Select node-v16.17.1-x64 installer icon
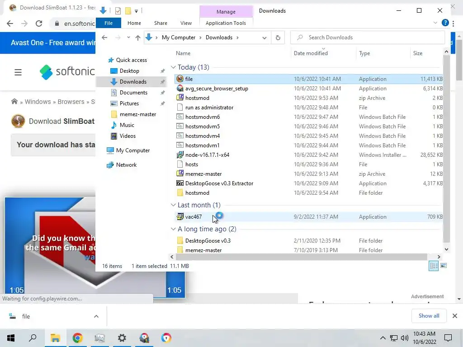463x347 pixels. pos(180,155)
